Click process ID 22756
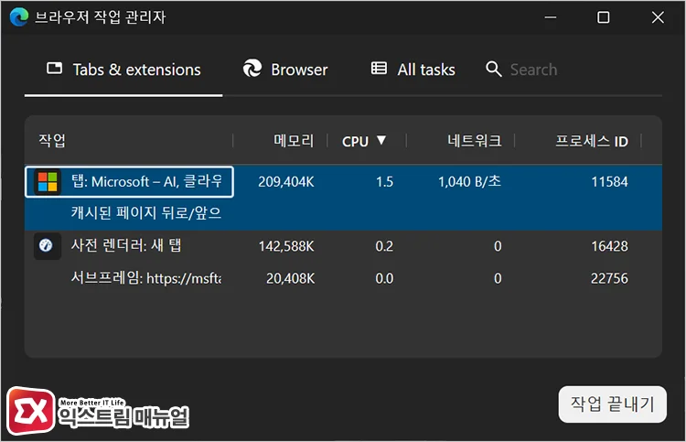 (609, 278)
